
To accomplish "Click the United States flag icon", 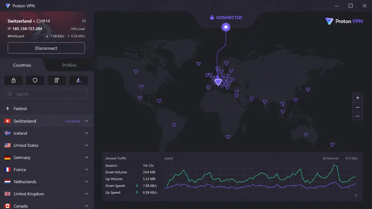I will point(7,145).
